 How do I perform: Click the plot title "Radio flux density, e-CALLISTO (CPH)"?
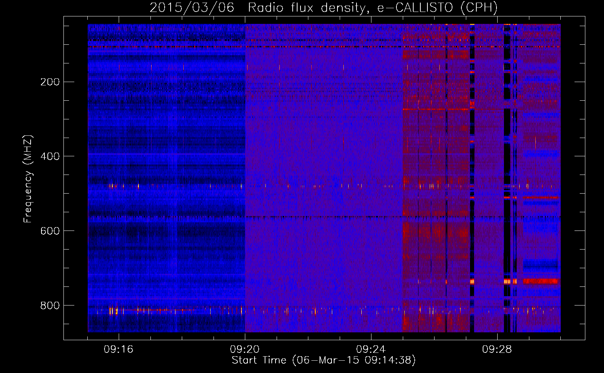[373, 7]
